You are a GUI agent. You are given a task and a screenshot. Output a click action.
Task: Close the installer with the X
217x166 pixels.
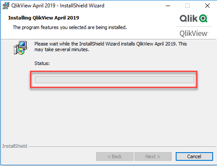207,6
